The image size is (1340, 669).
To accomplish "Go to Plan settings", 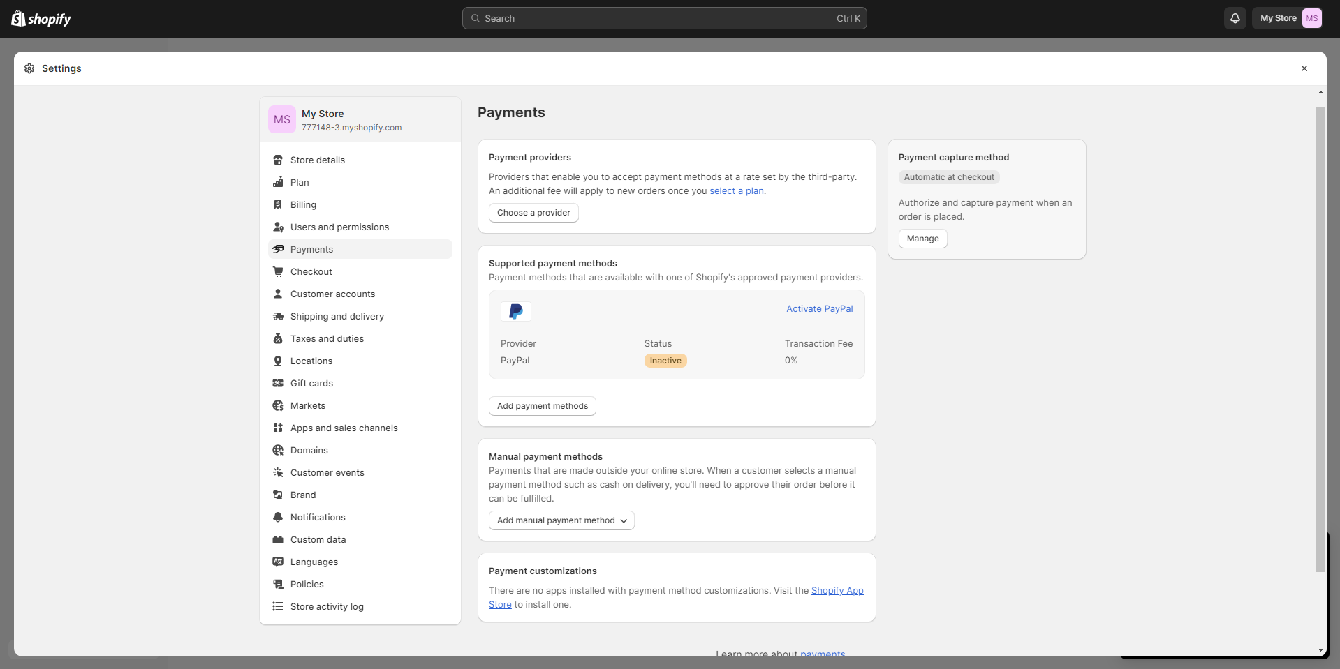I will click(x=360, y=182).
